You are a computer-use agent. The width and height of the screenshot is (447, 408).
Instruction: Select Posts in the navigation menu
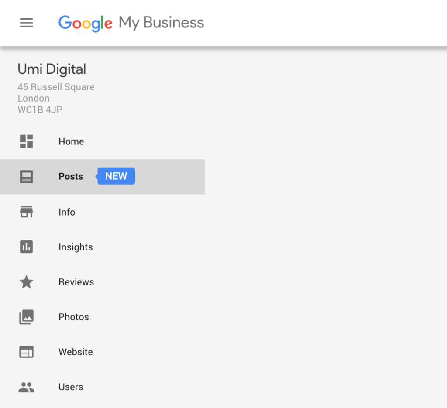[71, 177]
